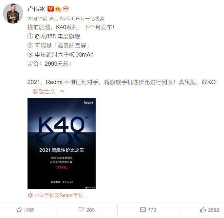
Task: Open the K40 poster image
Action: [x=62, y=144]
